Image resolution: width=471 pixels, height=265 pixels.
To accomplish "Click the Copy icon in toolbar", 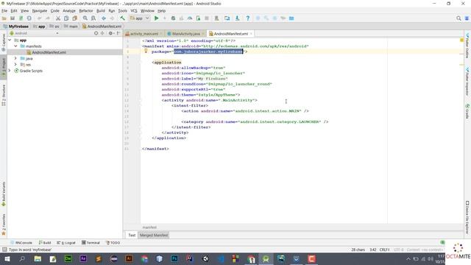I will 66,18.
